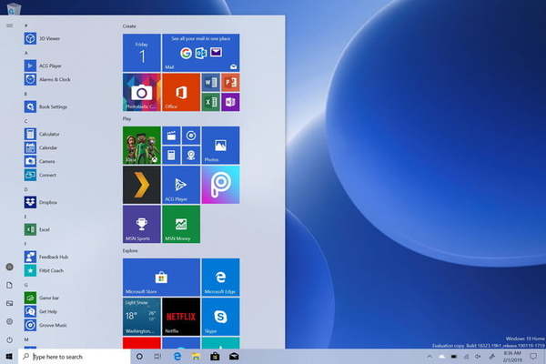
Task: Open the PicsArt tile
Action: (x=220, y=185)
